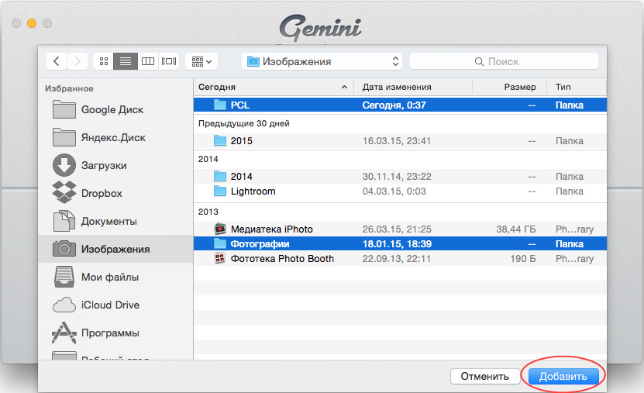Open Dropbox in the sidebar
644x393 pixels.
(102, 194)
